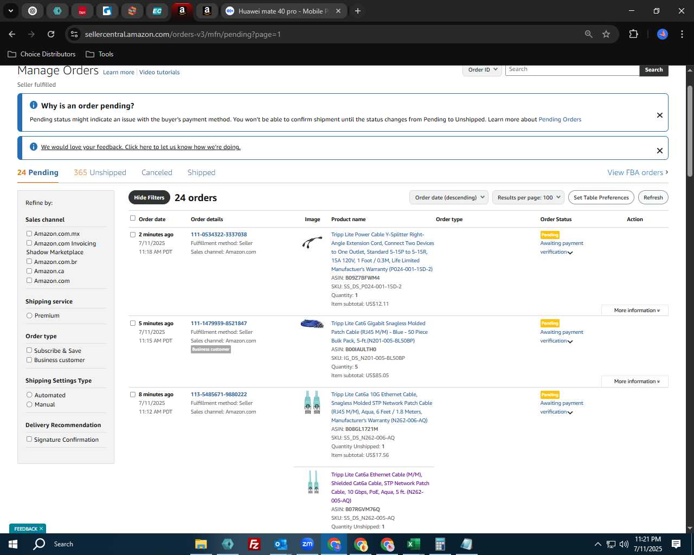This screenshot has width=694, height=555.
Task: Check Amazon.com Invoicing Shadow Marketplace filter
Action: point(29,243)
